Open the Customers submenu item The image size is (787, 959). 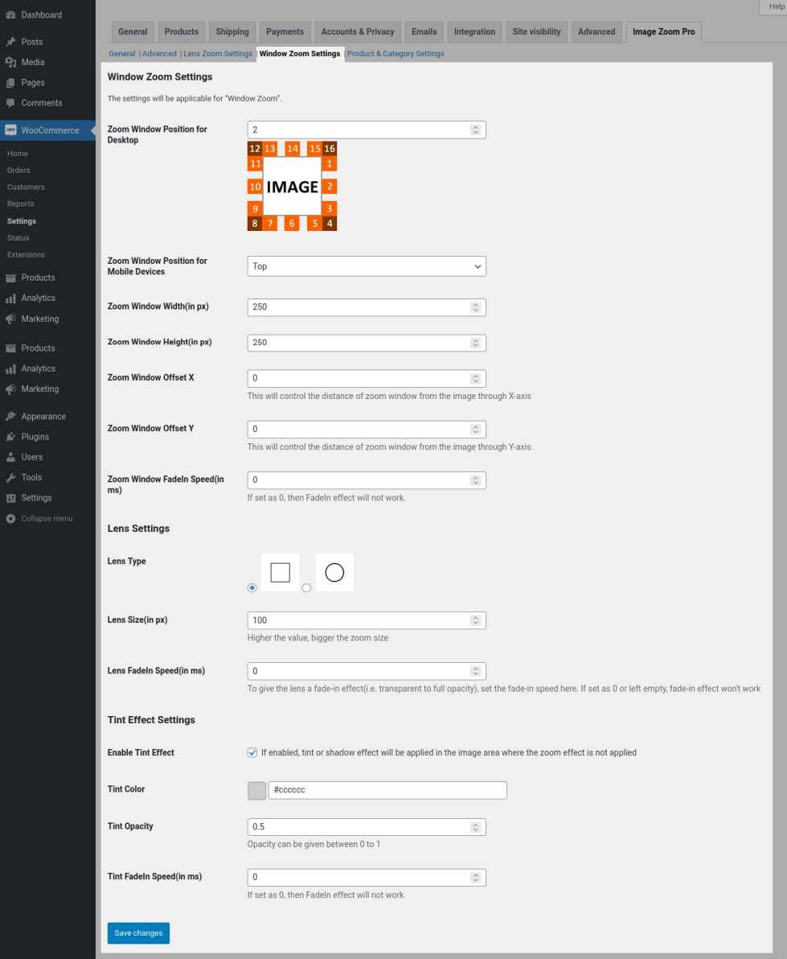point(26,187)
